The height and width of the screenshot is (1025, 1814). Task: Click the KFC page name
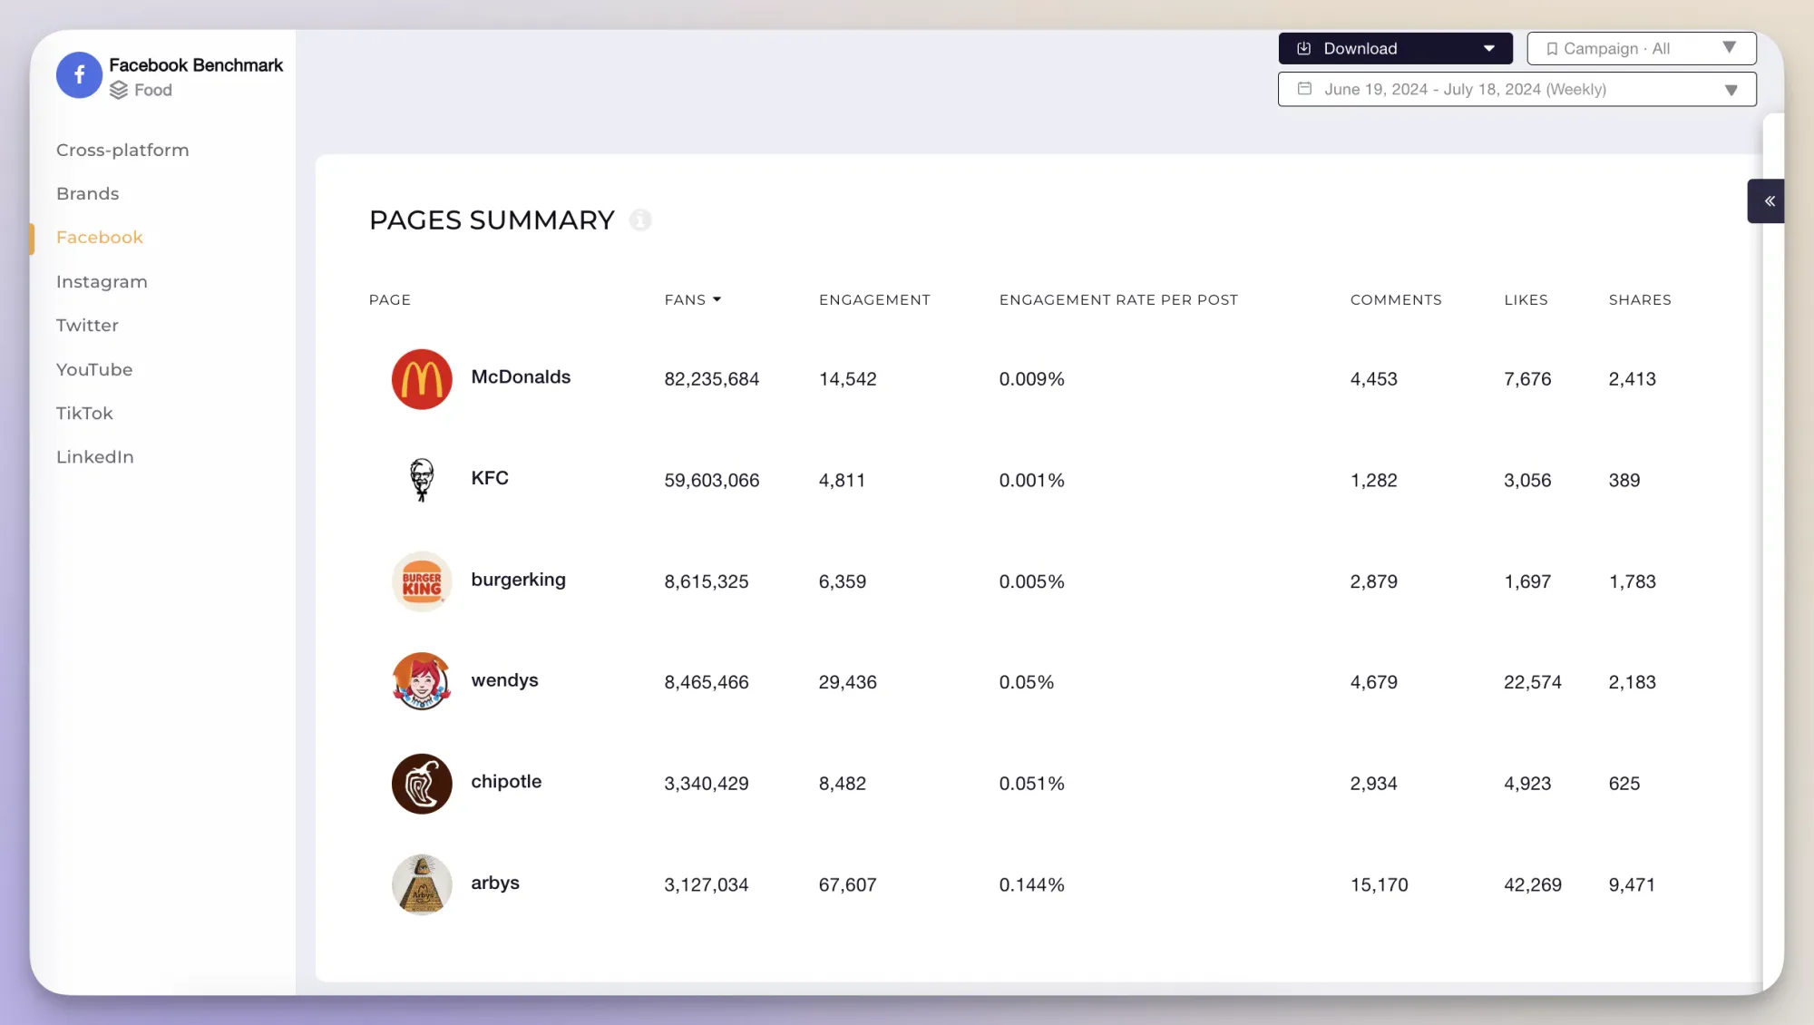490,478
